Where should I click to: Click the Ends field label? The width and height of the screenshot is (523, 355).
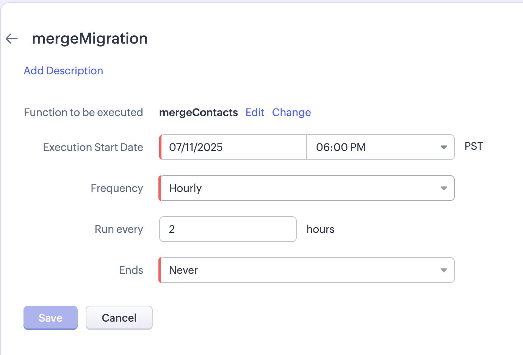[131, 270]
